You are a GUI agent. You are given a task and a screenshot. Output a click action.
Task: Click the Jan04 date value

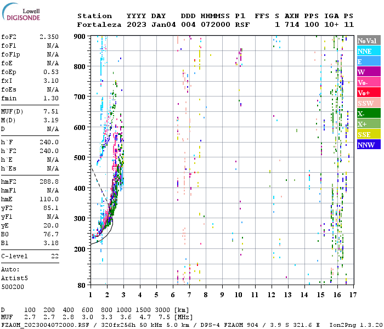[163, 25]
